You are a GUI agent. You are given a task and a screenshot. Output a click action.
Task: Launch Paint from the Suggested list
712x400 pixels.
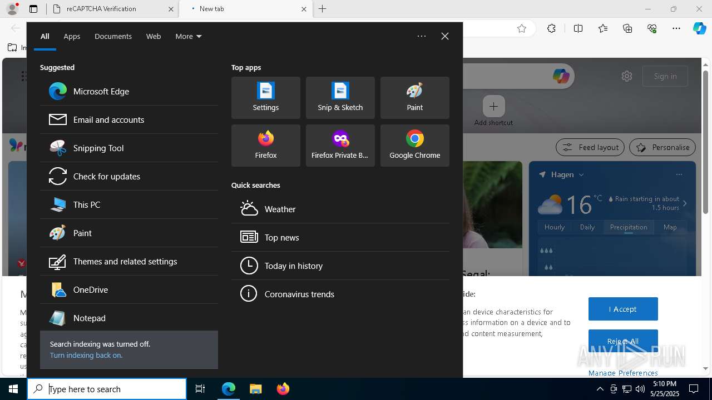click(x=129, y=233)
